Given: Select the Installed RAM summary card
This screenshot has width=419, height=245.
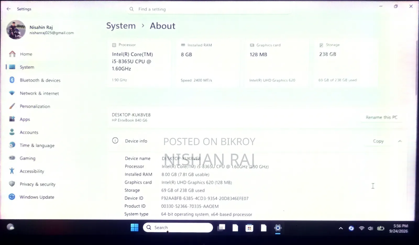Looking at the screenshot, I should [x=208, y=63].
